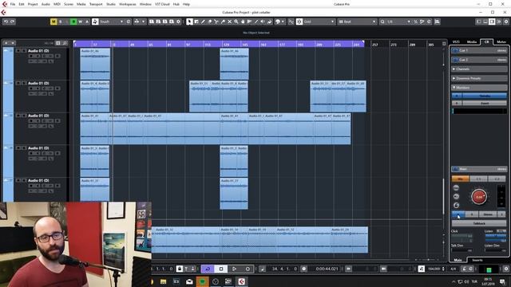Open the toolbar setup gear icon

click(506, 22)
